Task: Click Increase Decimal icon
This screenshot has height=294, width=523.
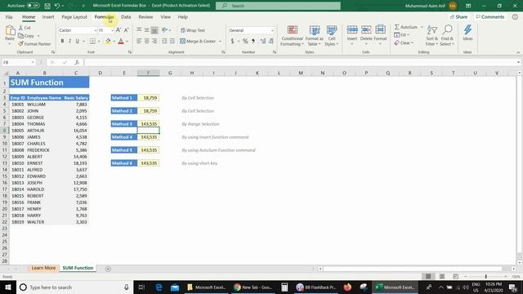Action: (263, 41)
